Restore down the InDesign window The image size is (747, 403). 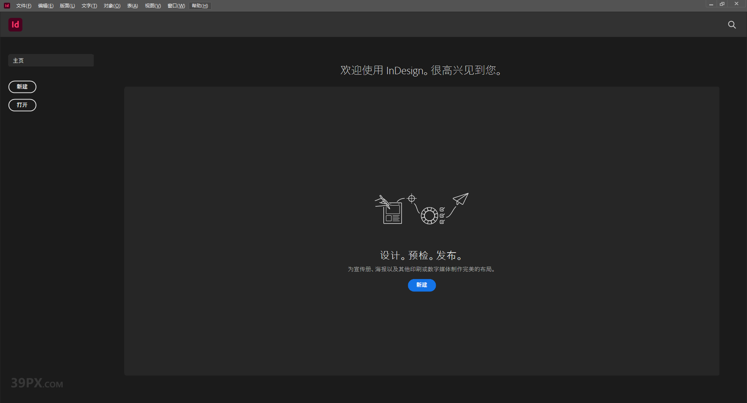coord(722,4)
